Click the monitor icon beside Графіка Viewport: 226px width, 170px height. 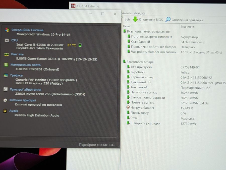point(6,75)
